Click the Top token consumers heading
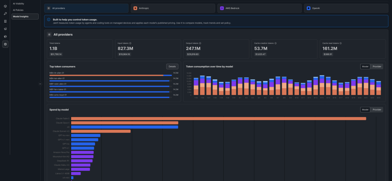Viewport: 392px width, 181px height. 63,66
